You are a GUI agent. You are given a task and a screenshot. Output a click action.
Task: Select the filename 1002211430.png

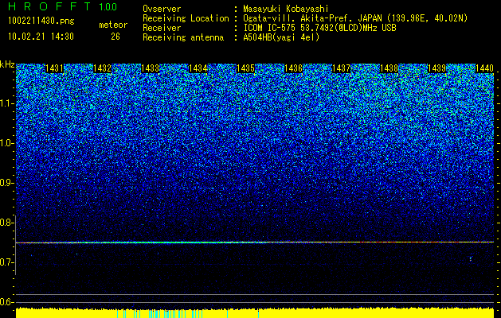tap(41, 21)
